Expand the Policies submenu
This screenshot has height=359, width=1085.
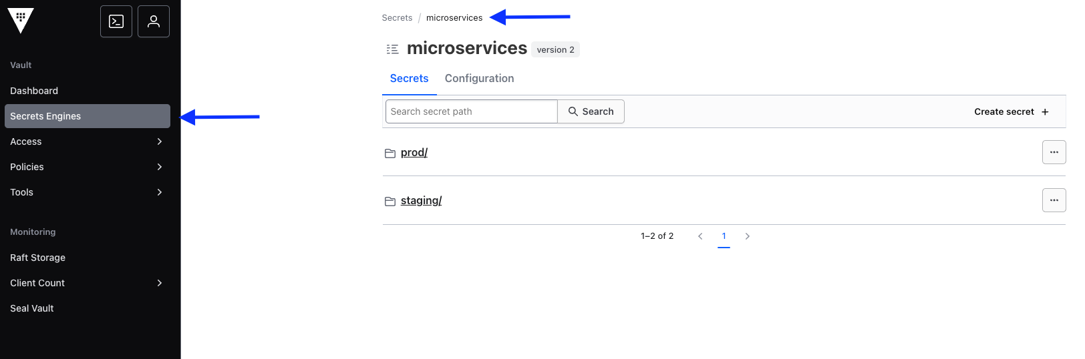(159, 167)
